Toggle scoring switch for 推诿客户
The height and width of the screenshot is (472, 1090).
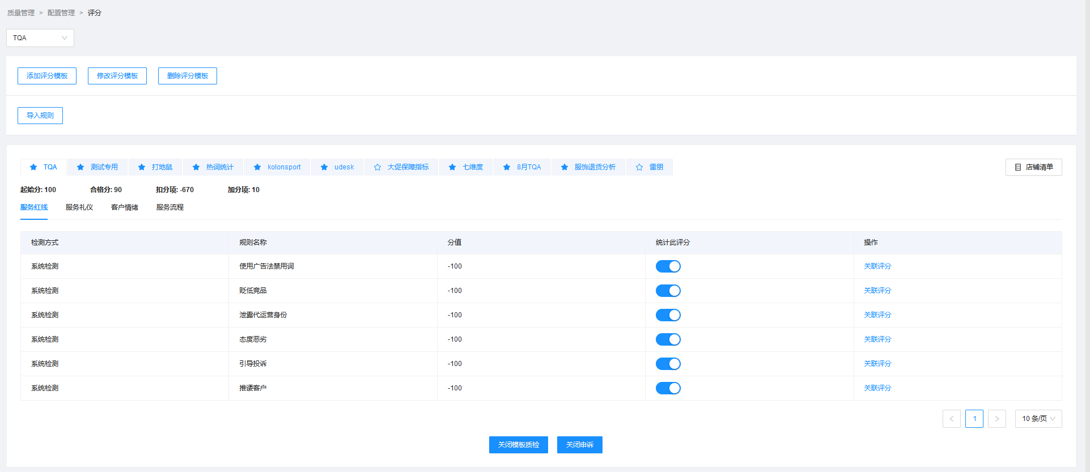pyautogui.click(x=668, y=388)
